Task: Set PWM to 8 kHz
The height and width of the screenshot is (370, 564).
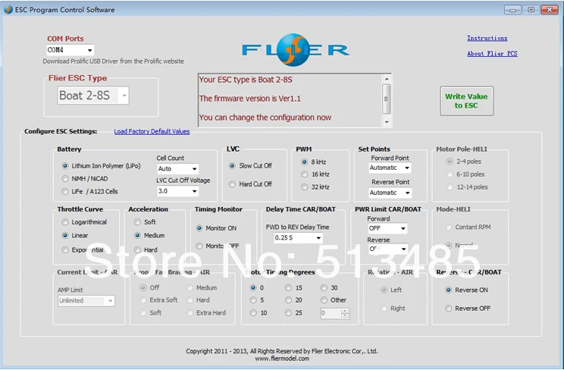Action: coord(314,162)
